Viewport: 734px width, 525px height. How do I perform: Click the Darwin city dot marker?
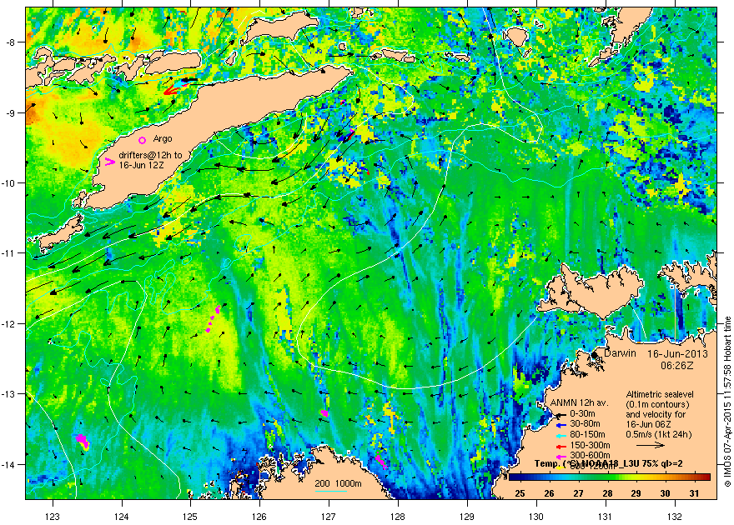click(x=594, y=355)
